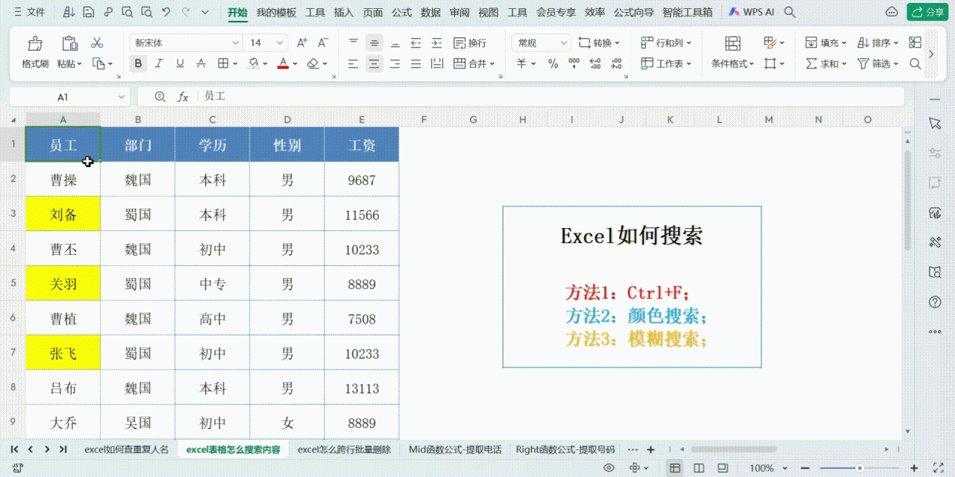This screenshot has width=955, height=477.
Task: Click the Paste (粘贴) clipboard icon
Action: coord(70,43)
